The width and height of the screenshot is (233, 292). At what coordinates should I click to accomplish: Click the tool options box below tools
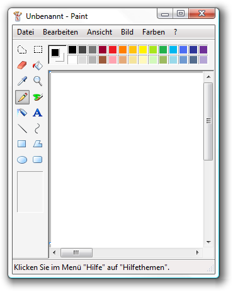30,192
